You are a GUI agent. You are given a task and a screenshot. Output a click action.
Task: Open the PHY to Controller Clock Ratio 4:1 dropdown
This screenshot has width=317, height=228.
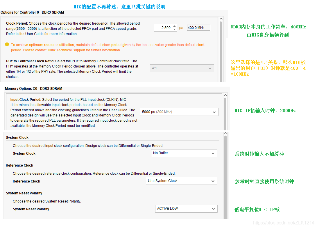pyautogui.click(x=182, y=68)
